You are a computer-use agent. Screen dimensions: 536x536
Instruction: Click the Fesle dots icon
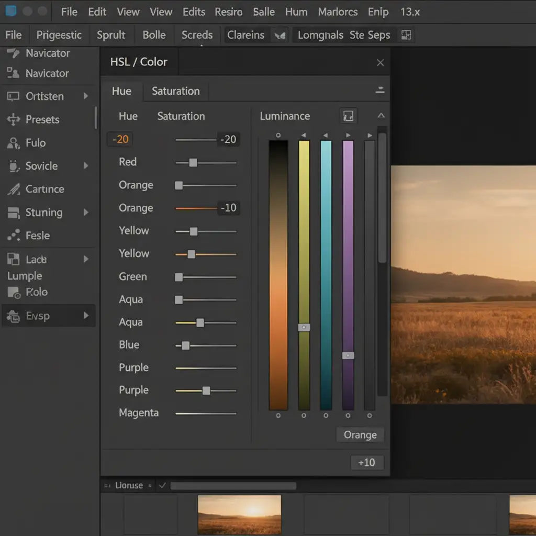(x=14, y=235)
